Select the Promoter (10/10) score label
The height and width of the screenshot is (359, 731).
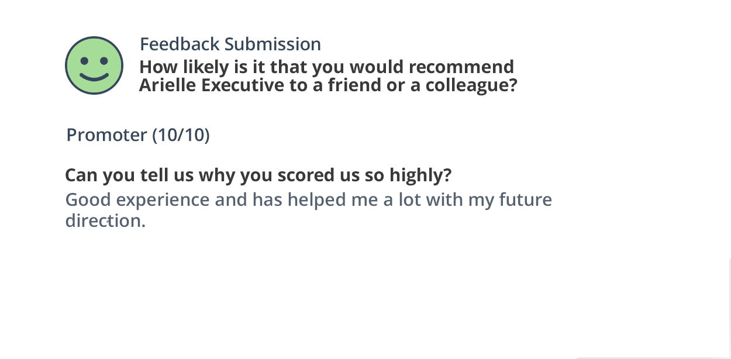click(138, 135)
